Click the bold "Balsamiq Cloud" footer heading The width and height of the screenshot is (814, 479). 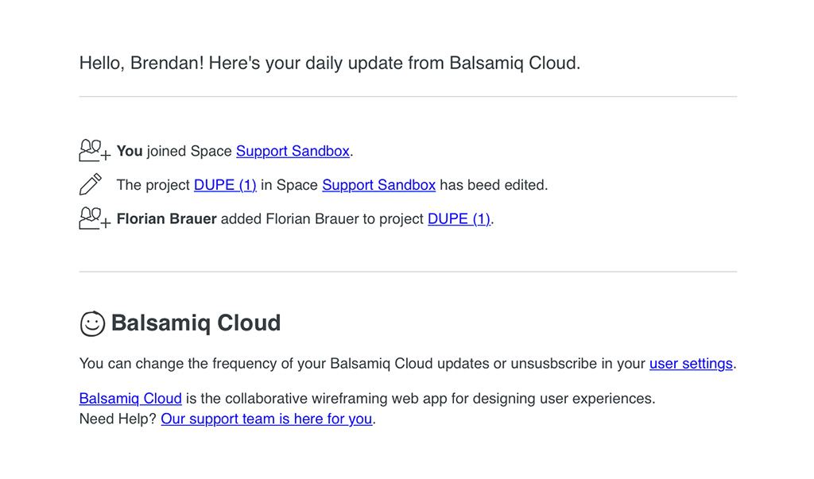(196, 323)
